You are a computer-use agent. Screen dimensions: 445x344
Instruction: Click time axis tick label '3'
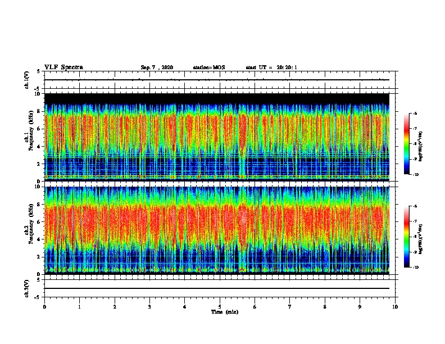point(150,307)
